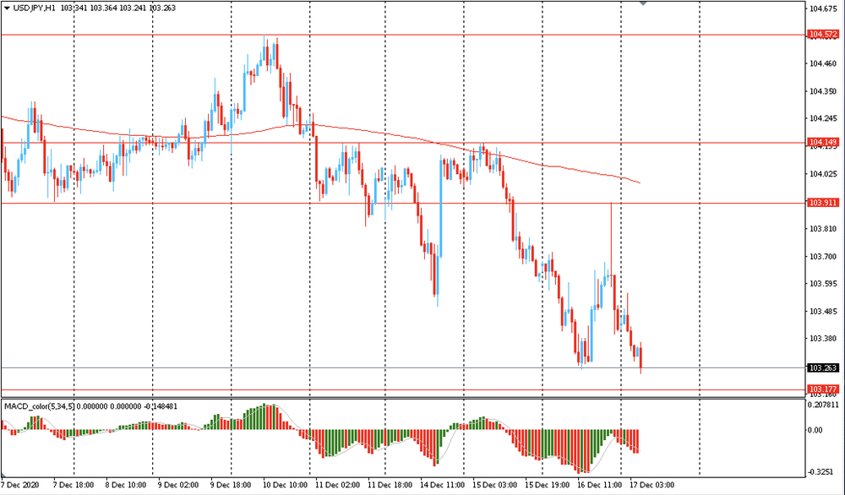Select the 104.149 red price label
Image resolution: width=845 pixels, height=495 pixels.
[823, 142]
